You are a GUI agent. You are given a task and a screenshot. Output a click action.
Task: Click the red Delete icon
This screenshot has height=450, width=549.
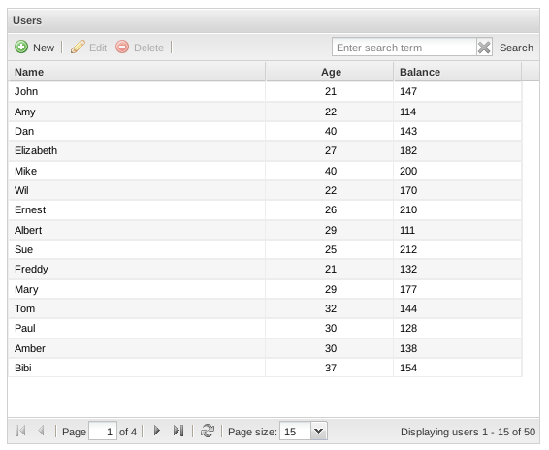click(122, 47)
